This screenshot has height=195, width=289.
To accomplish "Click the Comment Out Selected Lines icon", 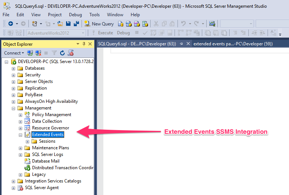I will tap(235, 33).
